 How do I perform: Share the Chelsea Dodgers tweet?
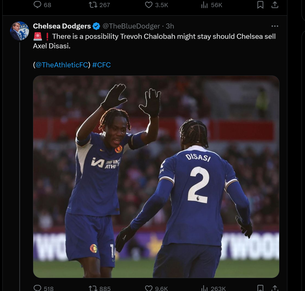click(275, 288)
